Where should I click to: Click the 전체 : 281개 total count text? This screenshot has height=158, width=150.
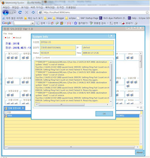coord(12,43)
